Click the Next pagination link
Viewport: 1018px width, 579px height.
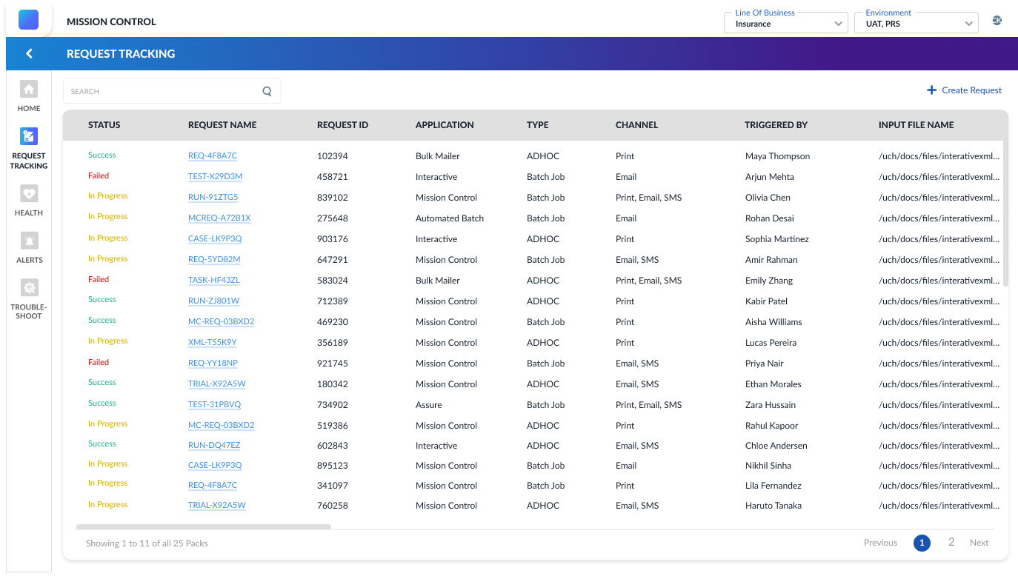[x=979, y=543]
